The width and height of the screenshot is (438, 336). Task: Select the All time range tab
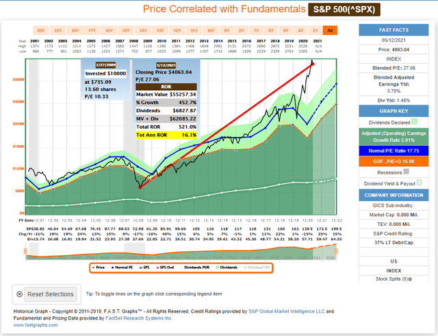pyautogui.click(x=331, y=31)
